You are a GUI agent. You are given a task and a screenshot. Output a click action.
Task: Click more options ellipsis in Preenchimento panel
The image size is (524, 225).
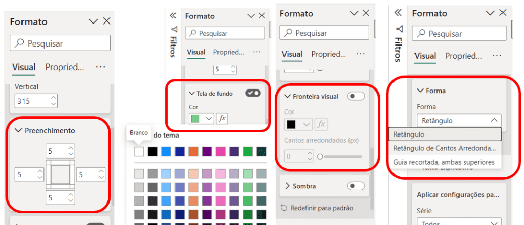point(101,67)
